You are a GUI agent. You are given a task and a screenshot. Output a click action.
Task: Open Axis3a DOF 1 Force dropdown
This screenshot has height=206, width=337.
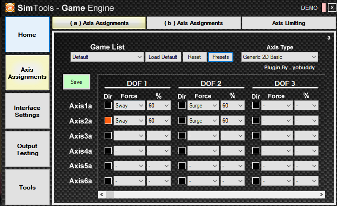[129, 136]
